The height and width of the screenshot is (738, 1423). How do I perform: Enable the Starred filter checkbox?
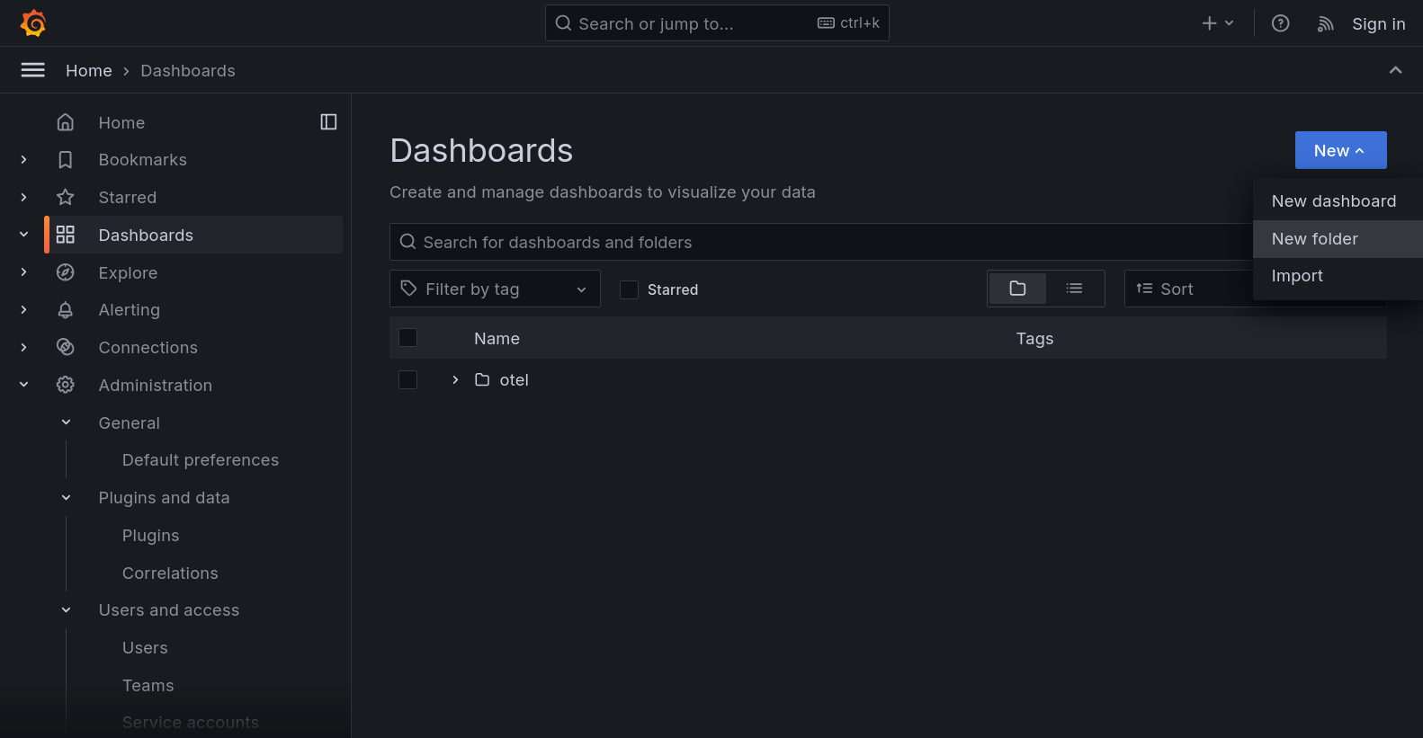[630, 289]
